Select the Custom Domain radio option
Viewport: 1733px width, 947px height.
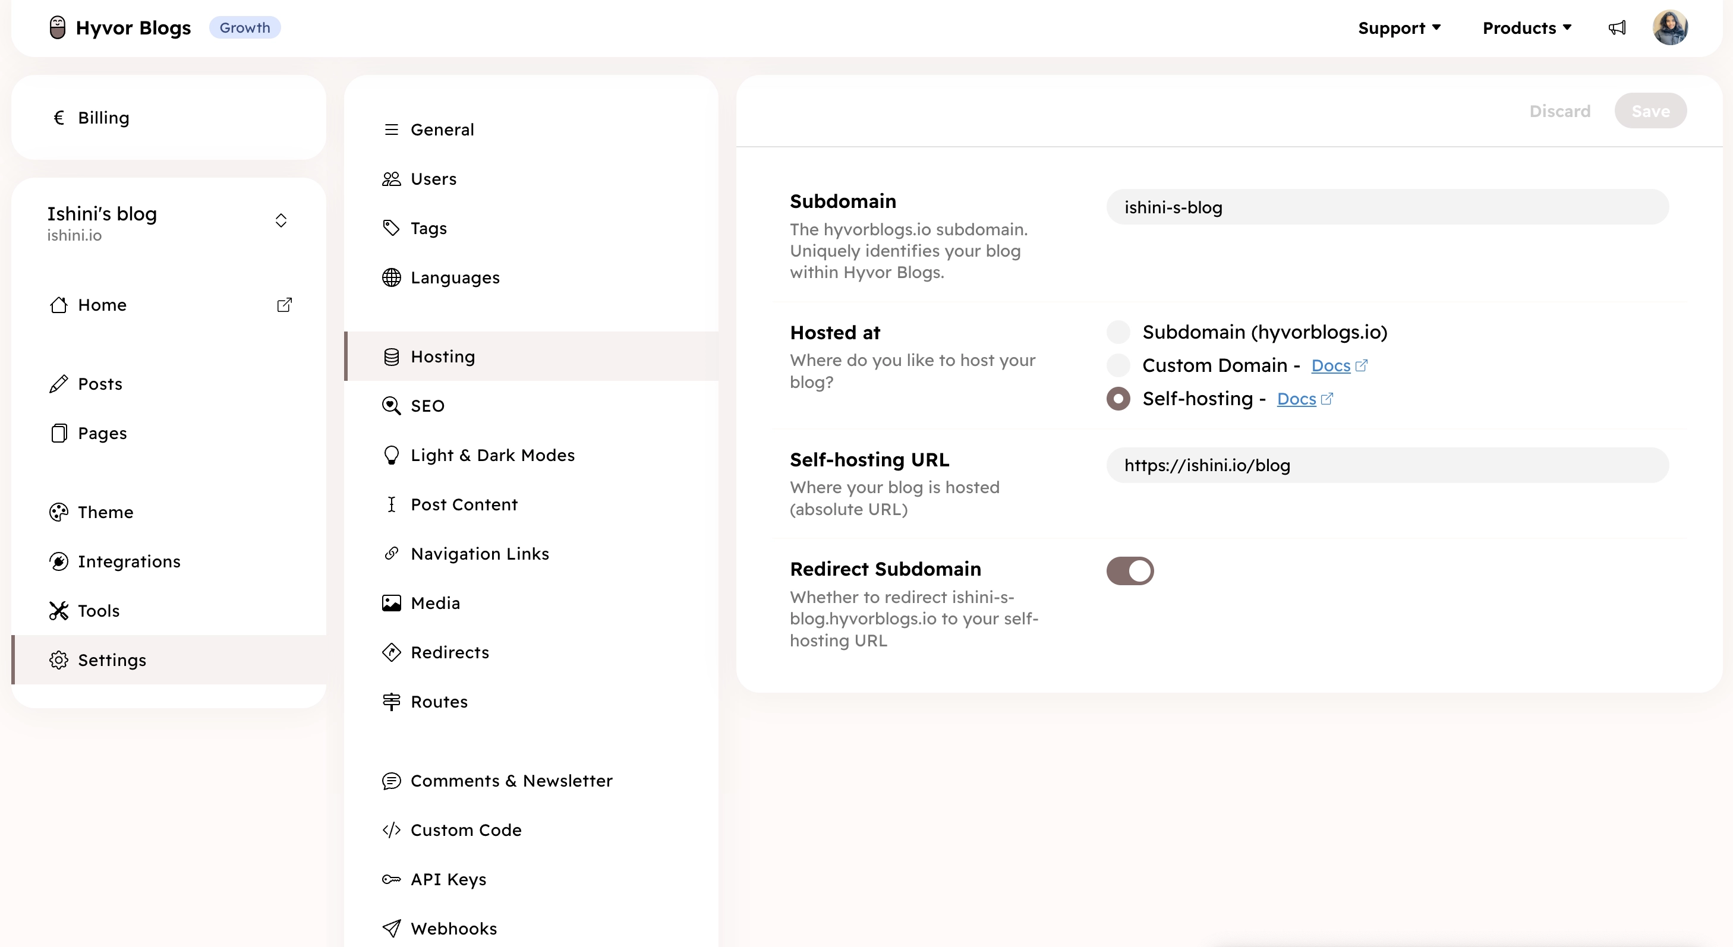tap(1118, 365)
